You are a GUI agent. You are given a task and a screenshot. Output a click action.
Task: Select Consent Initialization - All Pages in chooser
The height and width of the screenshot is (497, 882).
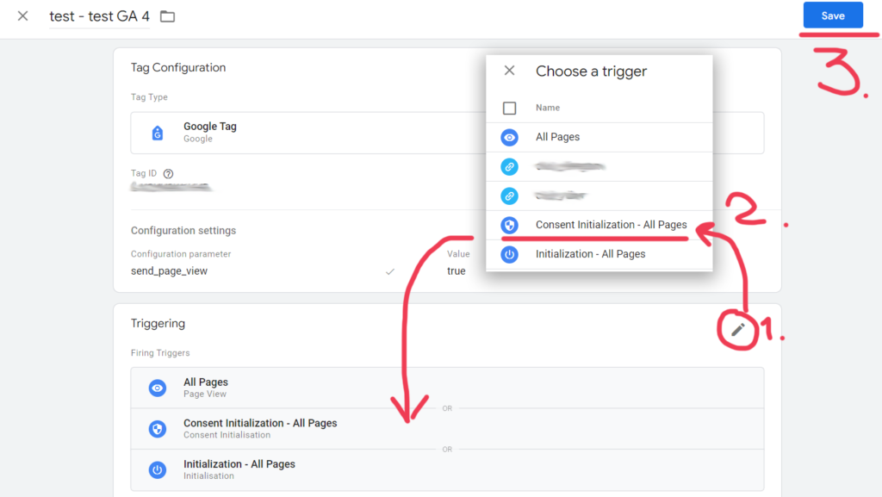coord(611,225)
